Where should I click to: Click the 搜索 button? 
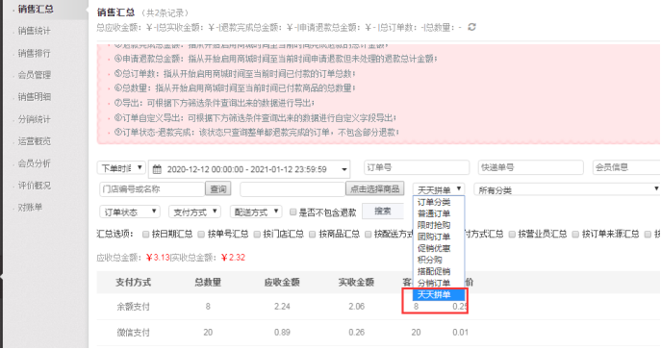382,211
